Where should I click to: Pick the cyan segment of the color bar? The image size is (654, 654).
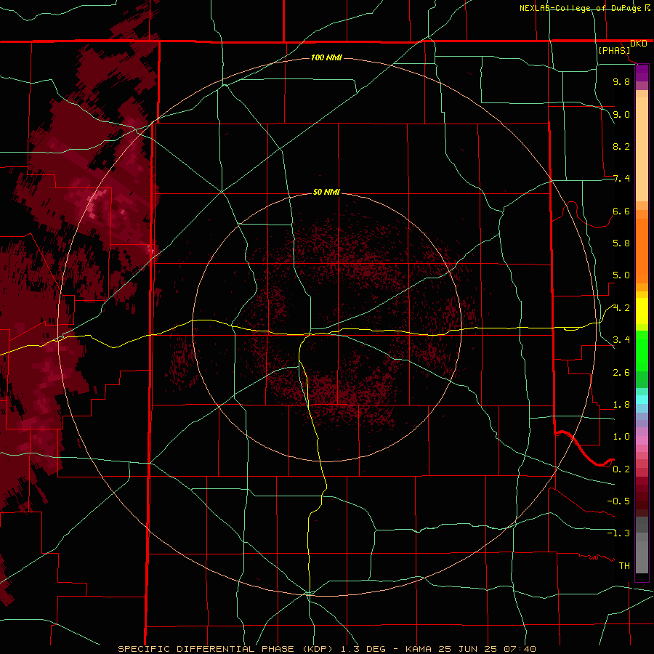642,400
